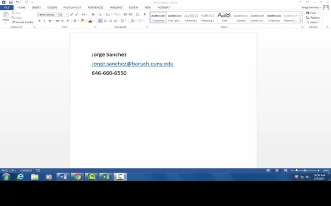
Task: Click the Shrink Font icon
Action: pyautogui.click(x=77, y=14)
